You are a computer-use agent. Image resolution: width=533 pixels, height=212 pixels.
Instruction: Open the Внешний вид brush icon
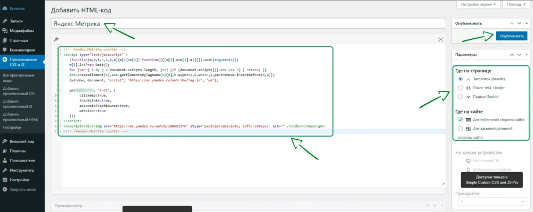click(x=5, y=141)
